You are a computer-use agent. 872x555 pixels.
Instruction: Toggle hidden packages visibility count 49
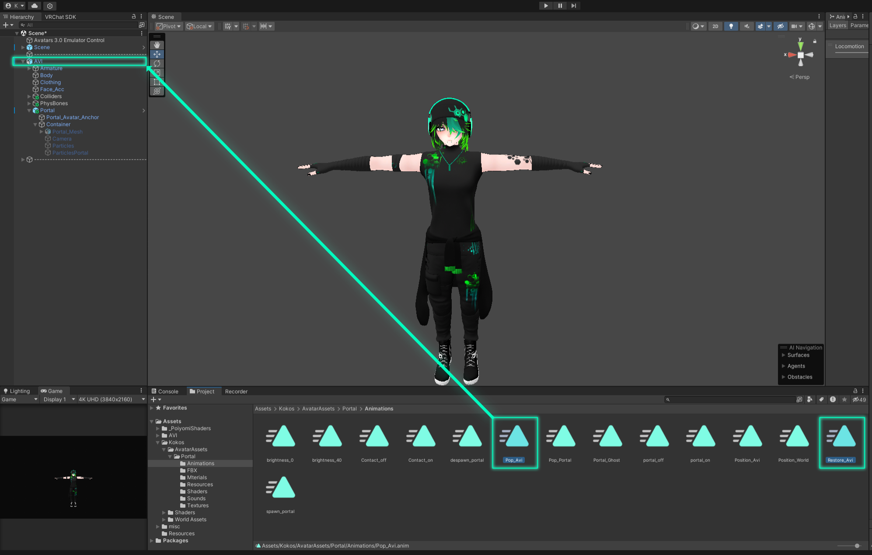point(859,399)
